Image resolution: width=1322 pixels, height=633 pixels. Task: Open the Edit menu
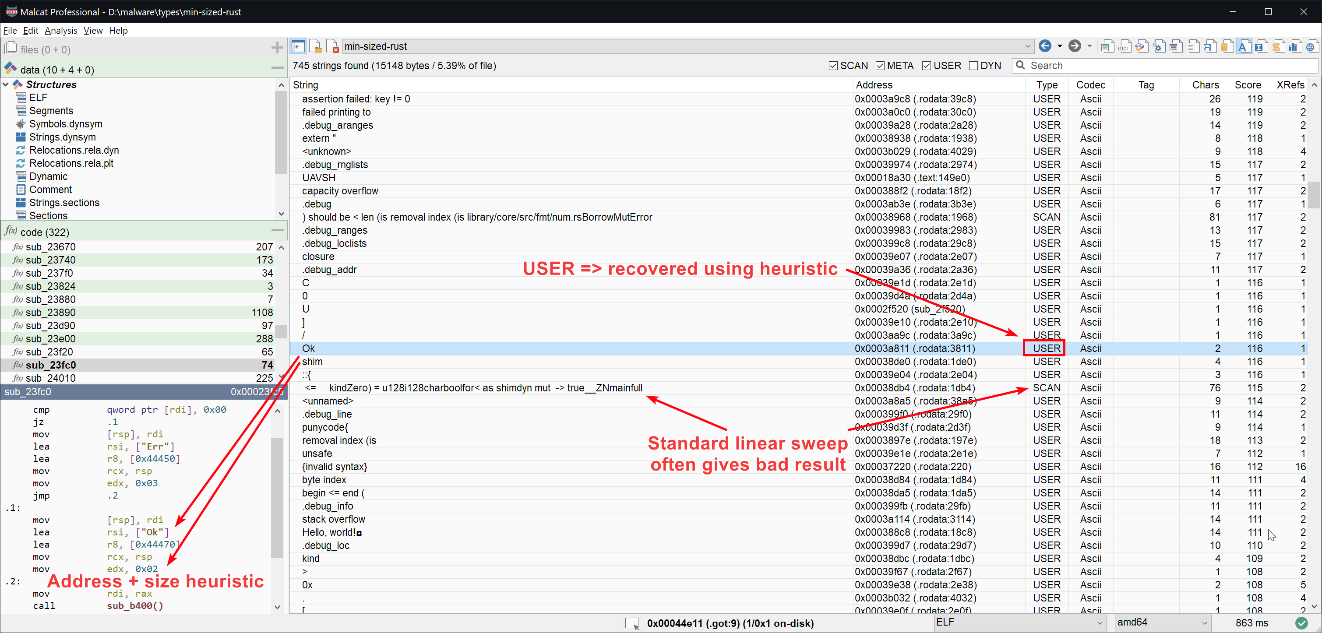[x=31, y=30]
